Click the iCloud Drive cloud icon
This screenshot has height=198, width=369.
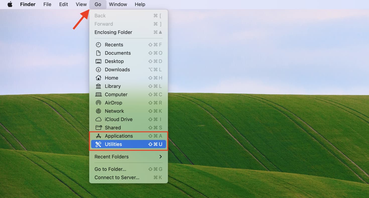tap(98, 119)
